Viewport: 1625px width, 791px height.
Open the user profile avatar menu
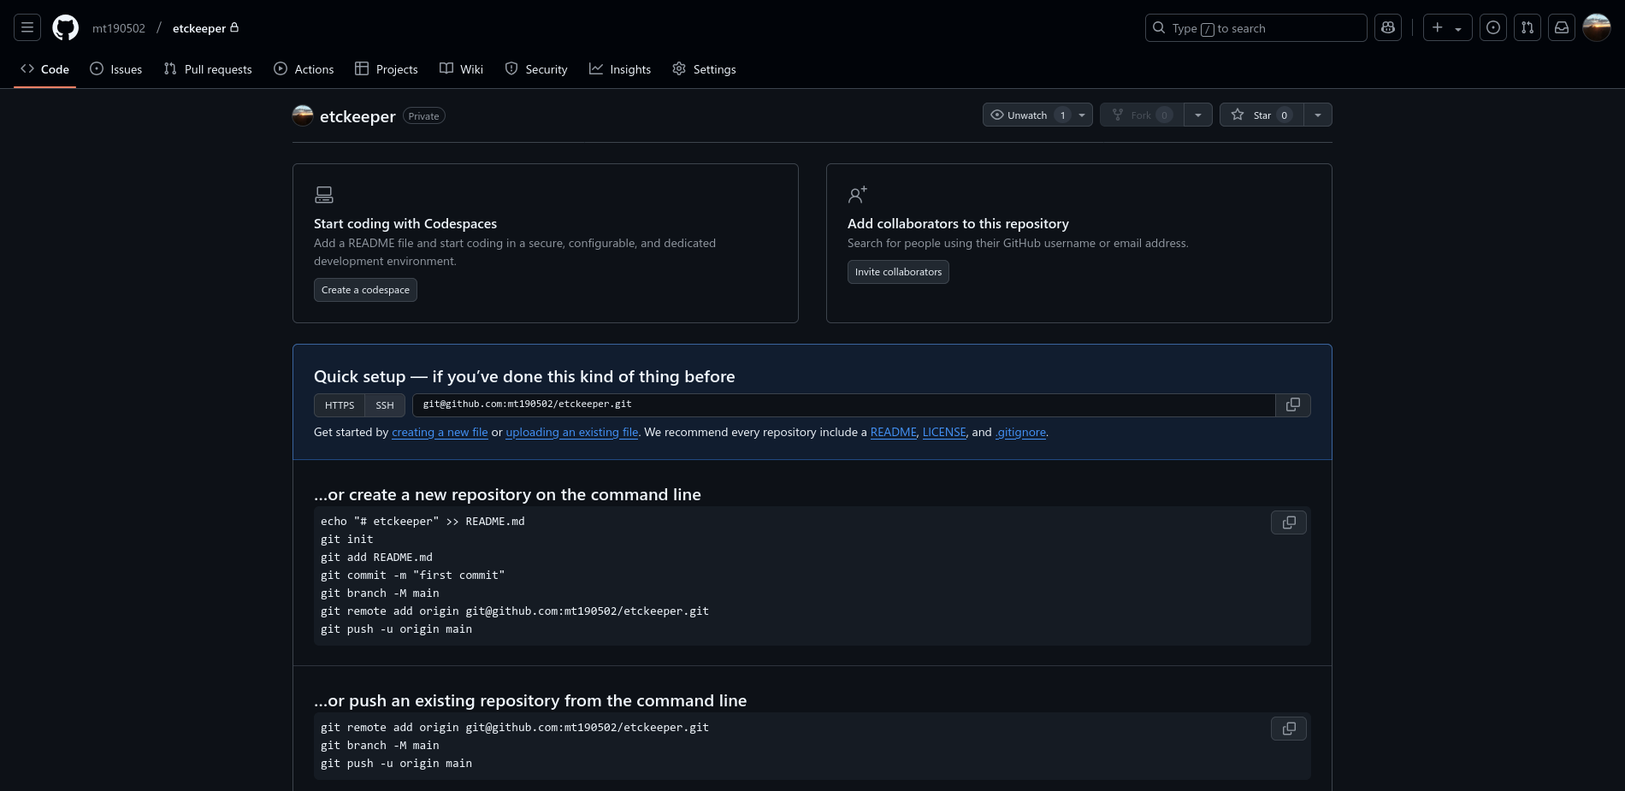1597,28
